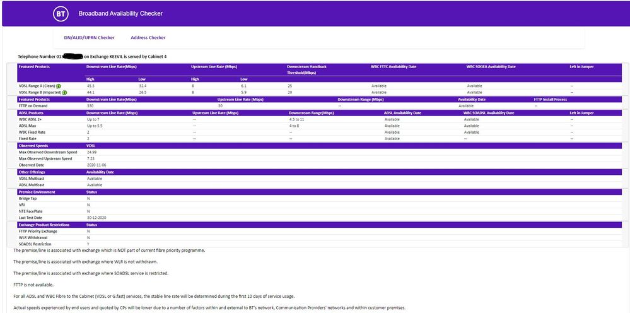Click the Premise Environment section header
Screen dimensions: 630x313
pyautogui.click(x=37, y=192)
